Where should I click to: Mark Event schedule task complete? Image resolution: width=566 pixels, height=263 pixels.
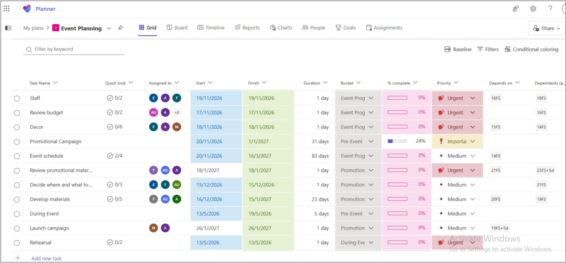click(17, 156)
